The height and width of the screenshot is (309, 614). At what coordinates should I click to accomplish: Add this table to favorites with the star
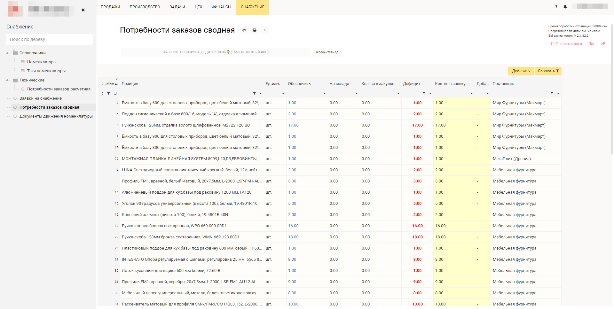[265, 30]
